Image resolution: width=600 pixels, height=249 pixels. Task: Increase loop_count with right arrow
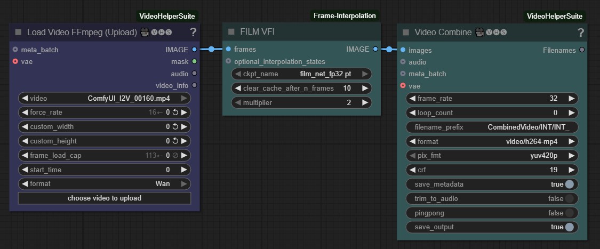[x=572, y=113]
